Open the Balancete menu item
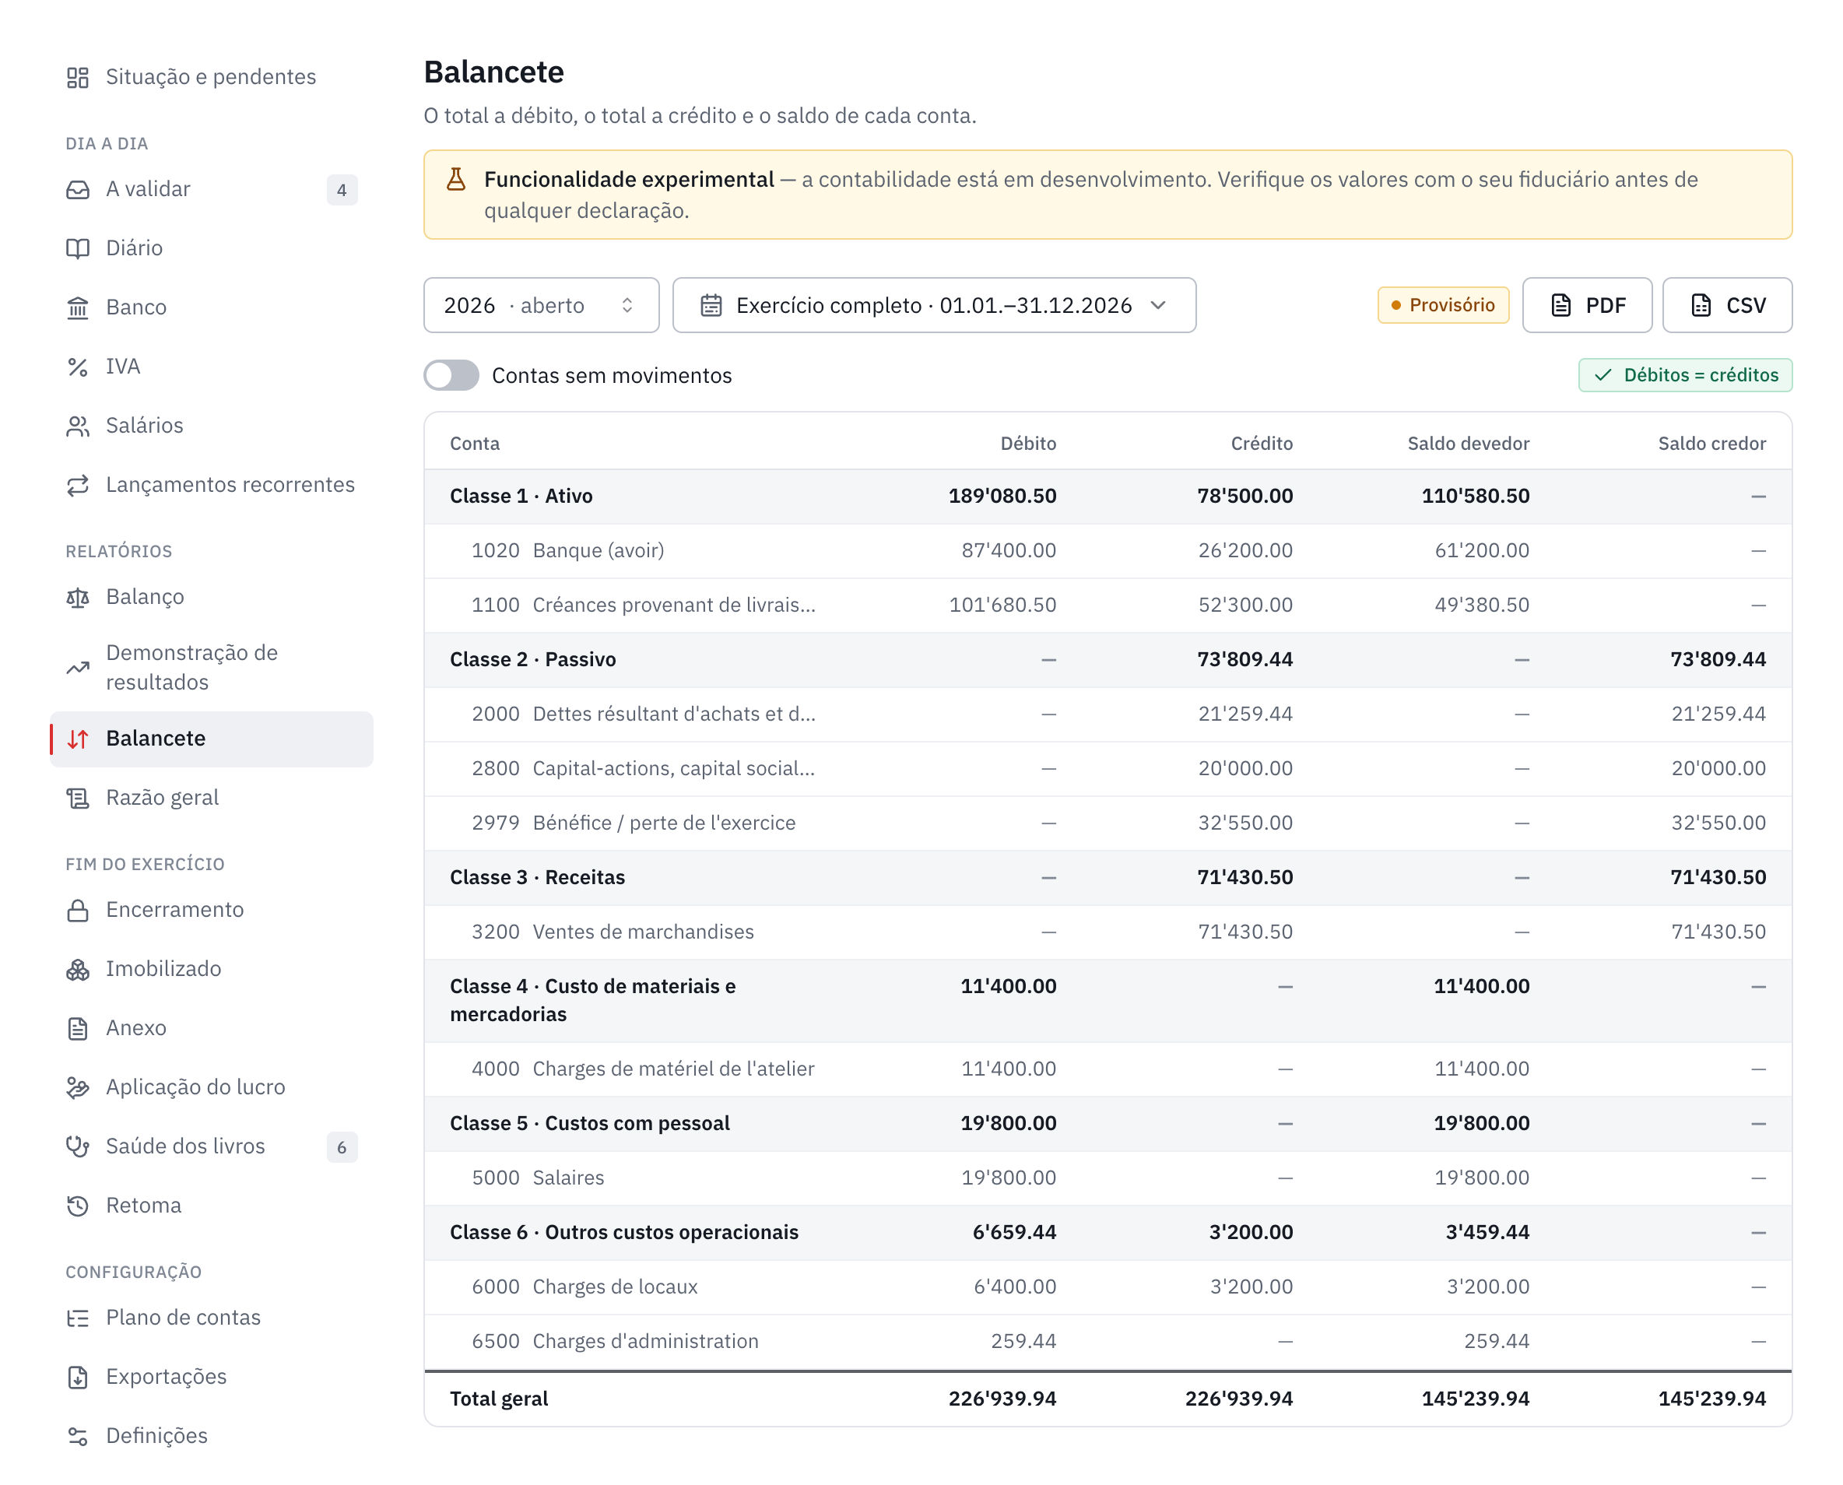 point(211,739)
